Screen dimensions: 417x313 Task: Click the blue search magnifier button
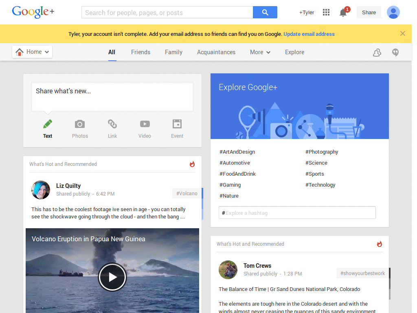(265, 12)
